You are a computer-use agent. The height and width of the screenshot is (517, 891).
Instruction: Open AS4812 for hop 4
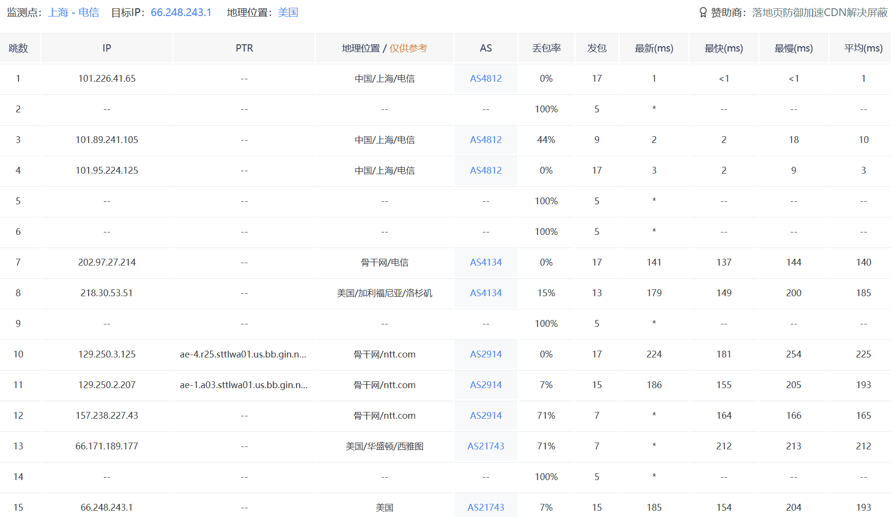pyautogui.click(x=485, y=171)
